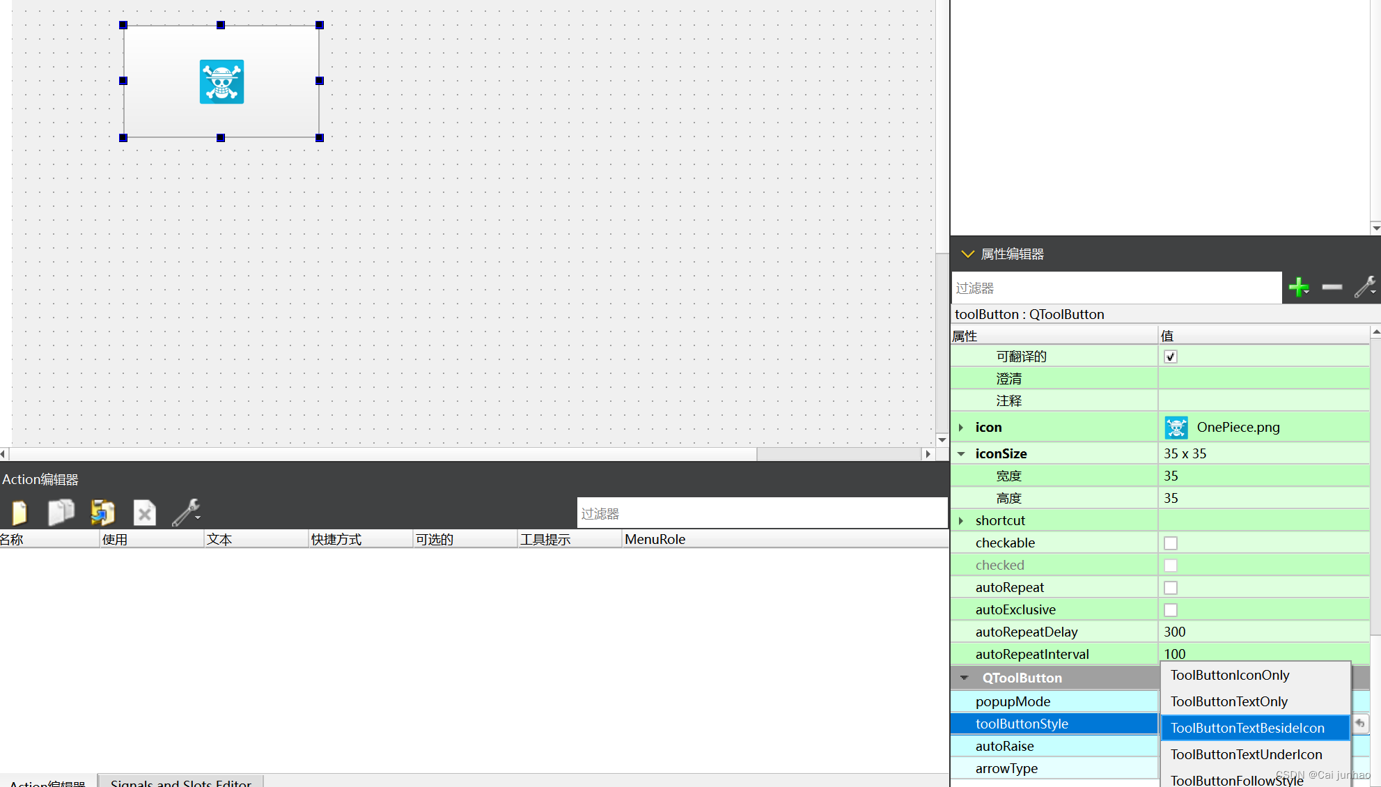Image resolution: width=1381 pixels, height=787 pixels.
Task: Click the object inspector scrollbar down arrow
Action: (1375, 228)
